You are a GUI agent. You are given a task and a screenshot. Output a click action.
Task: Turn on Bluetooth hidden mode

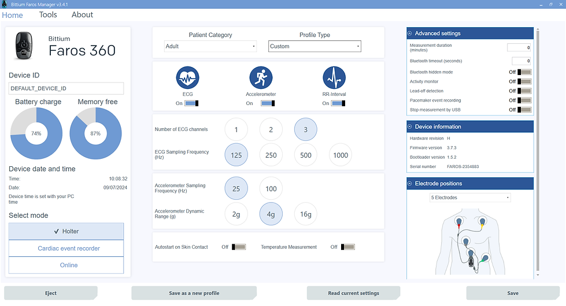(524, 72)
